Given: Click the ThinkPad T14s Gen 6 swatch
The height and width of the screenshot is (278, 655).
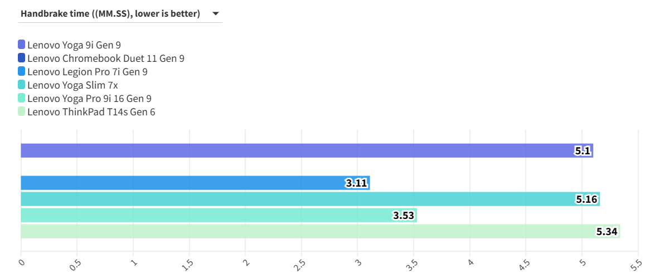Looking at the screenshot, I should pos(22,111).
